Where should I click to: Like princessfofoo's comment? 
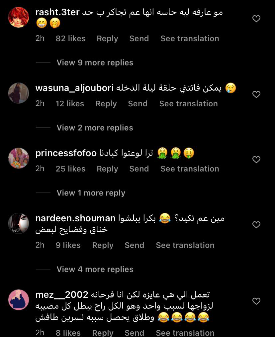pos(256,160)
